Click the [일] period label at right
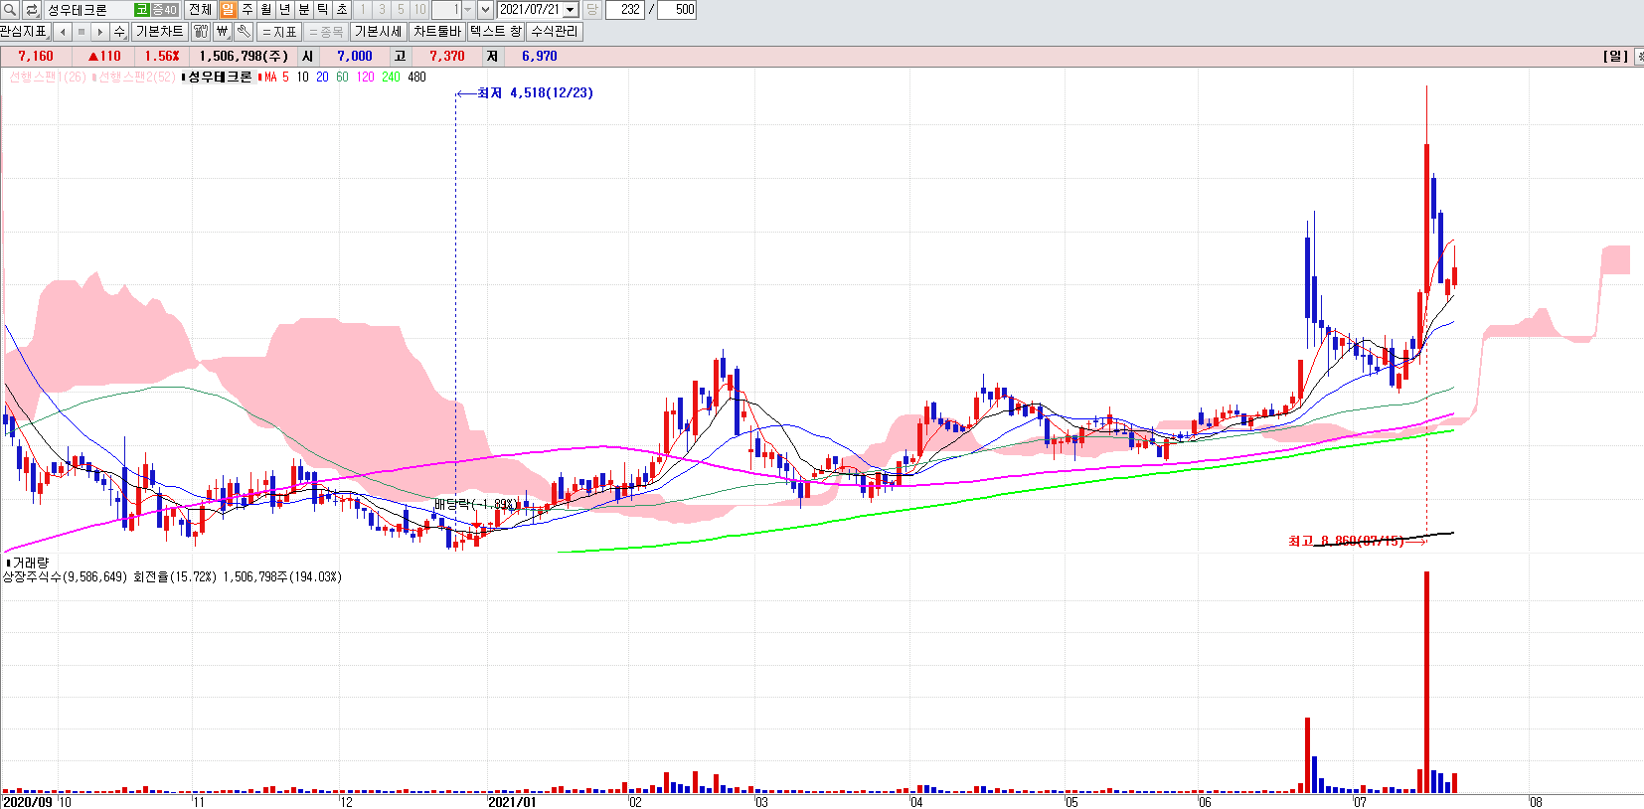 (1615, 57)
